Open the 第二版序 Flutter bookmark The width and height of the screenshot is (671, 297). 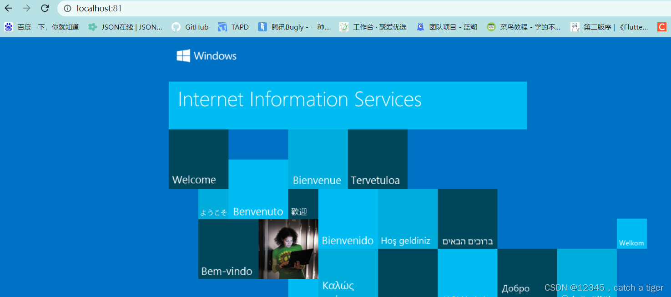point(616,27)
